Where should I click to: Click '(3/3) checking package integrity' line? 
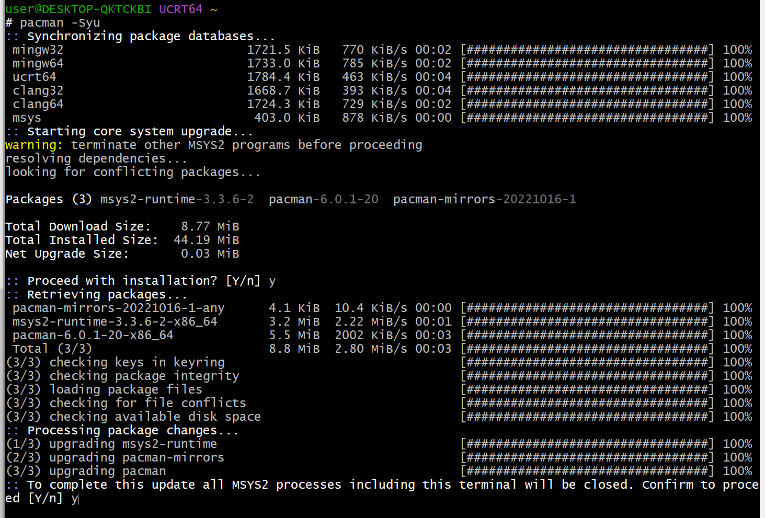[x=122, y=376]
